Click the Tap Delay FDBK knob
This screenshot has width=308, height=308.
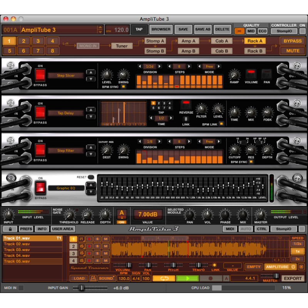click(268, 112)
